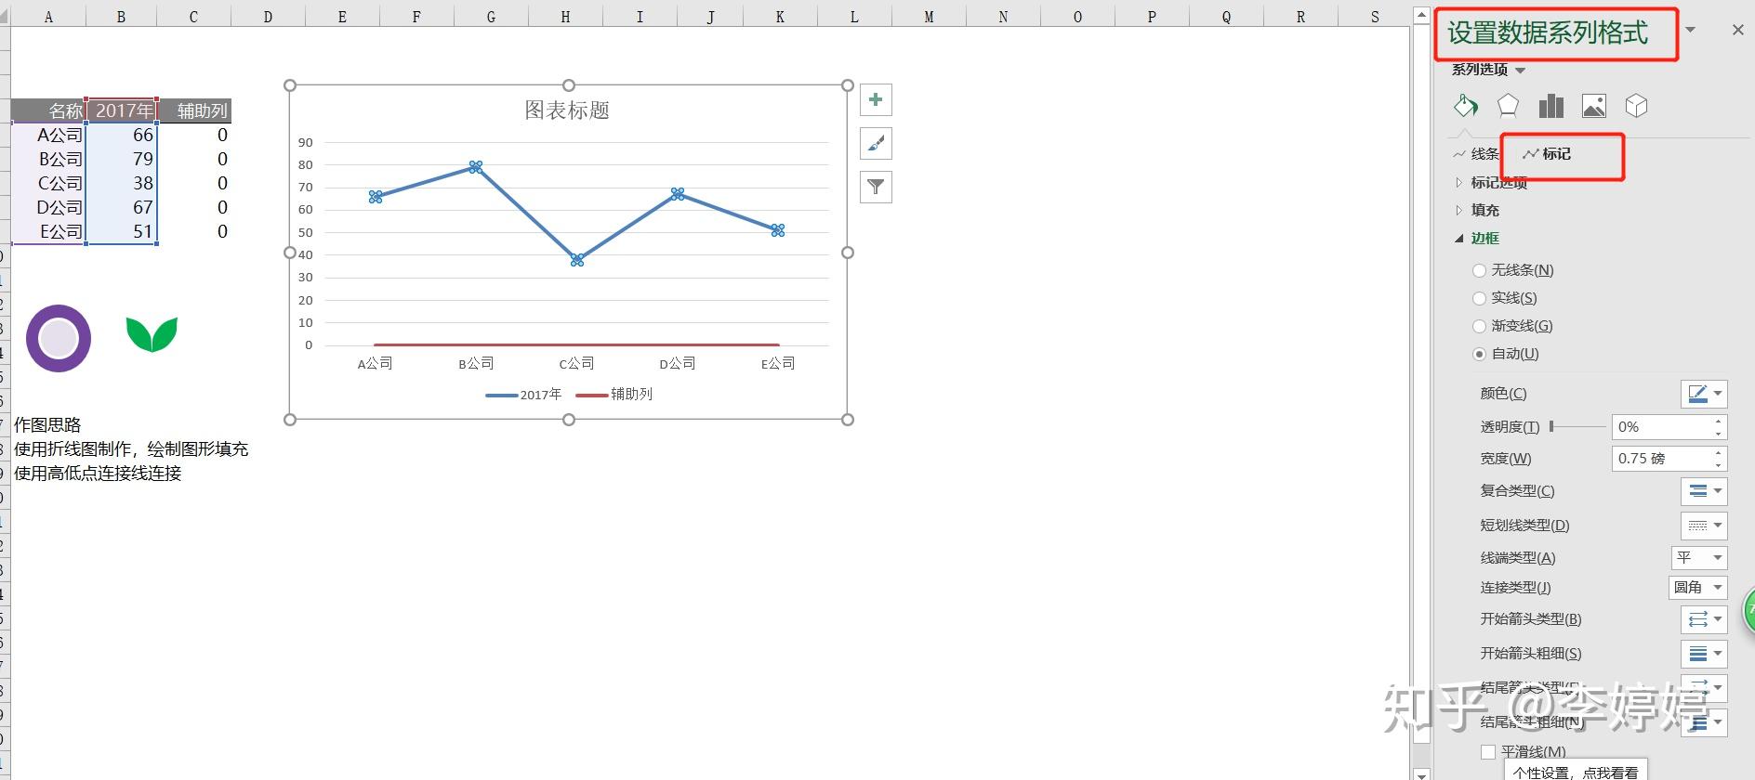
Task: Open the 系列选项 dropdown menu
Action: (1488, 70)
